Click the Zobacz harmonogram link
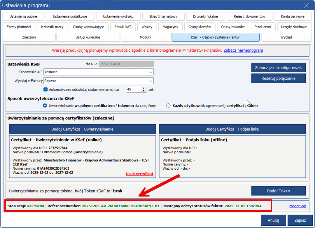 243,51
